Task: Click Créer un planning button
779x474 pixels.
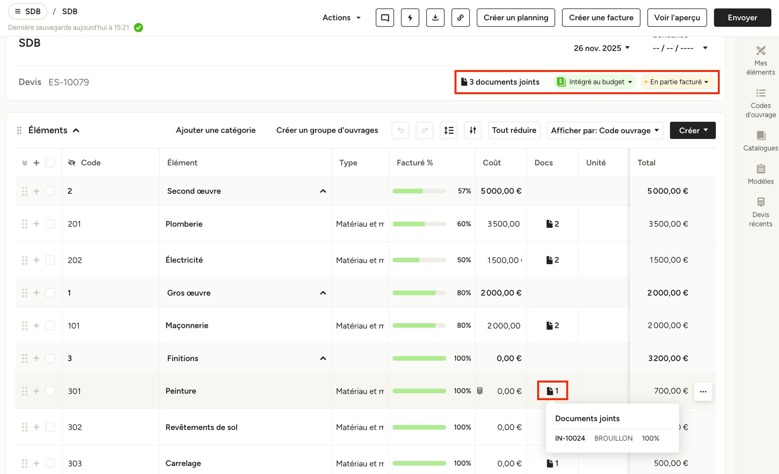Action: click(516, 18)
